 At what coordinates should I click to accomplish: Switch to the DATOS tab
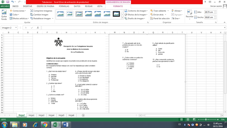(77, 6)
